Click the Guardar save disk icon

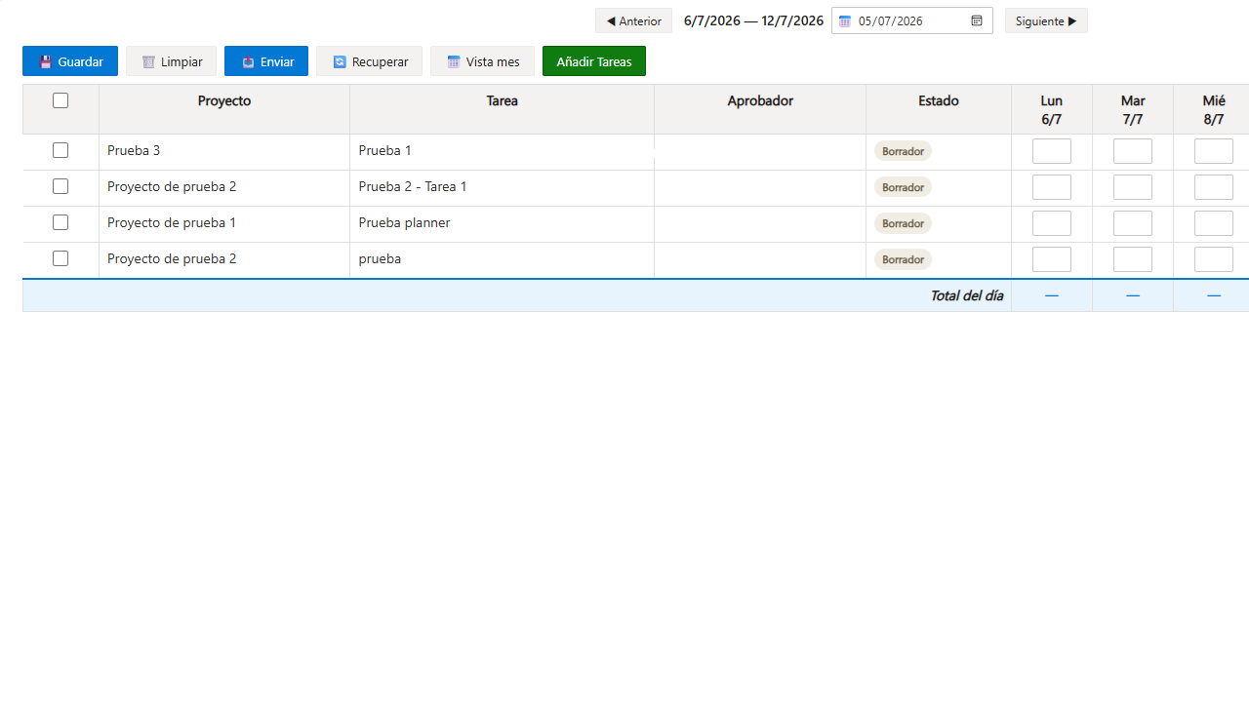pos(45,61)
